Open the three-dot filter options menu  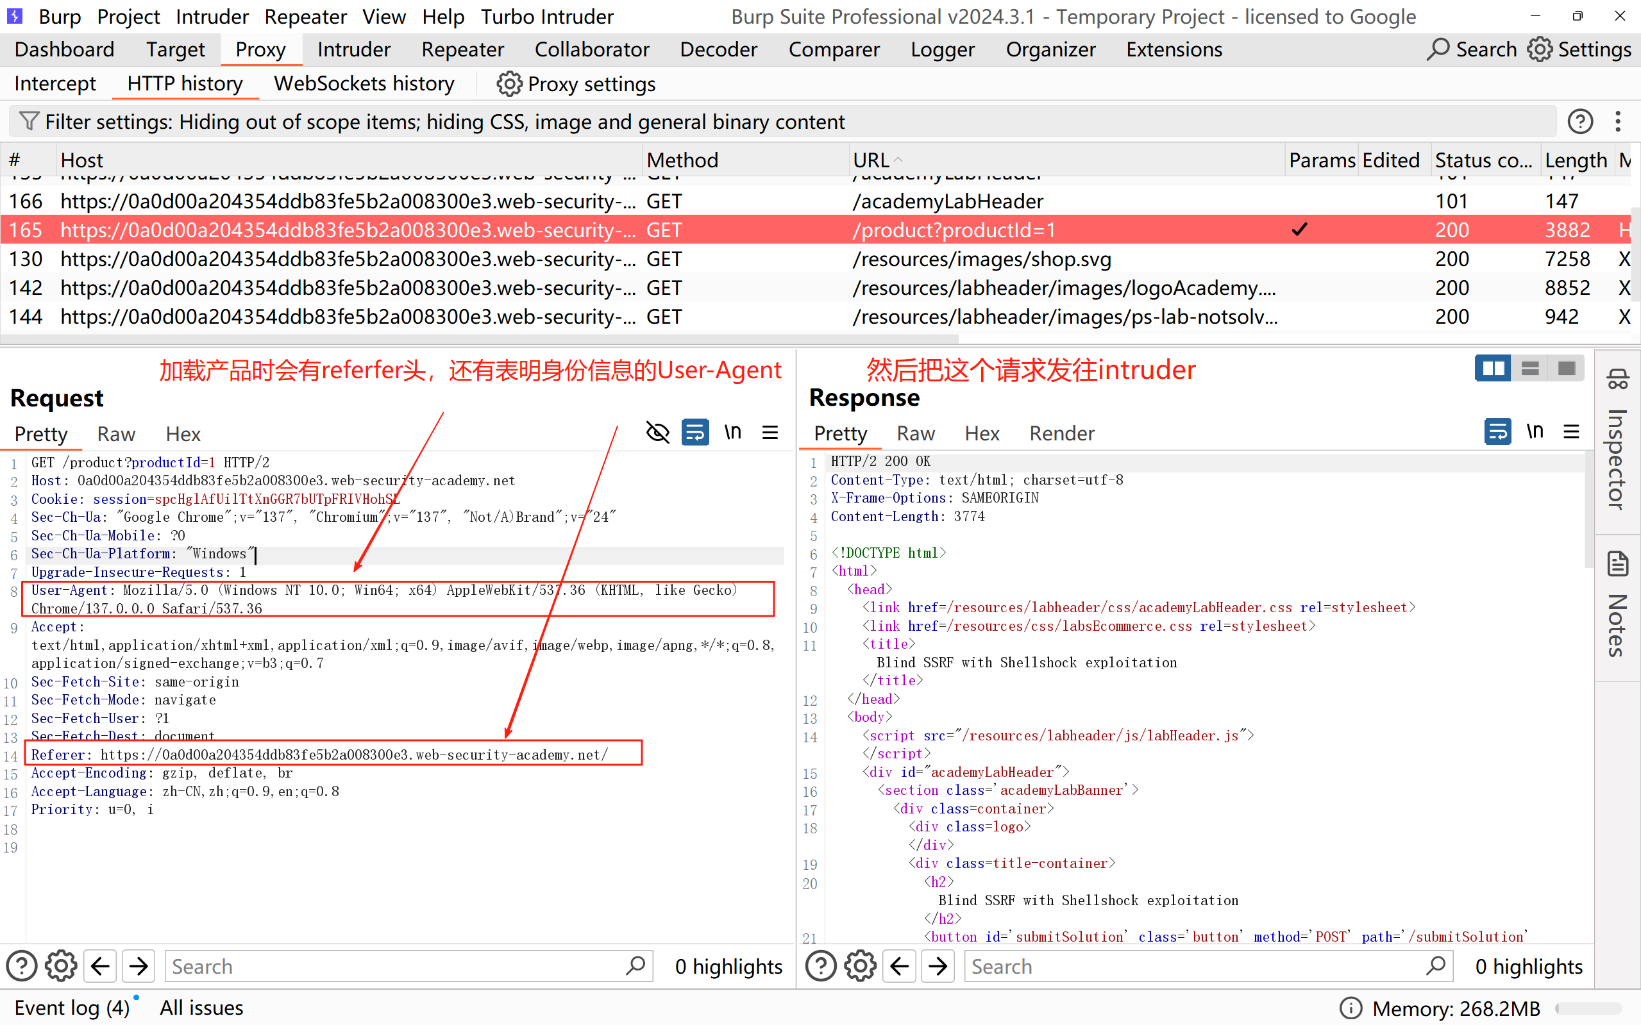(x=1618, y=121)
